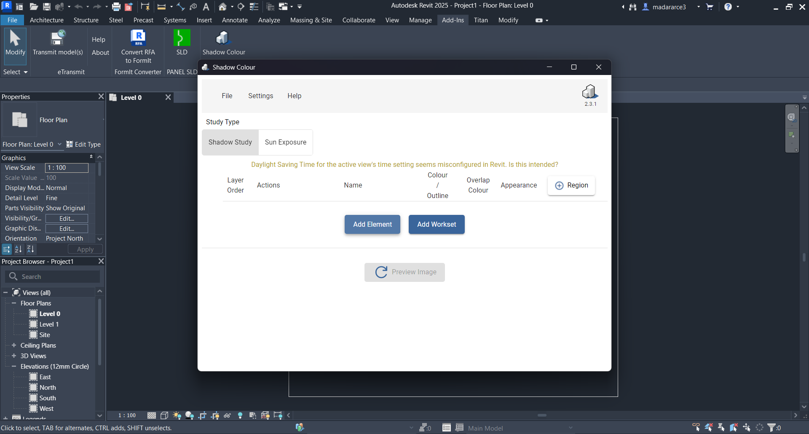Screen dimensions: 809x434
Task: Click the Shadow Colour ribbon button
Action: point(224,43)
